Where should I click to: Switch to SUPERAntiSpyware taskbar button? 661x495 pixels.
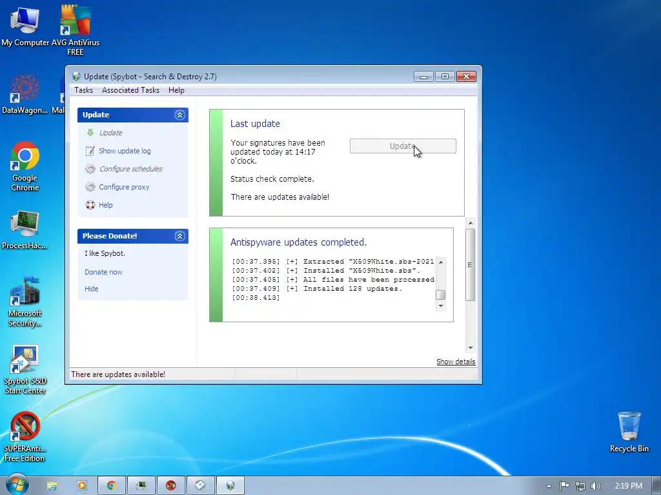click(x=170, y=486)
